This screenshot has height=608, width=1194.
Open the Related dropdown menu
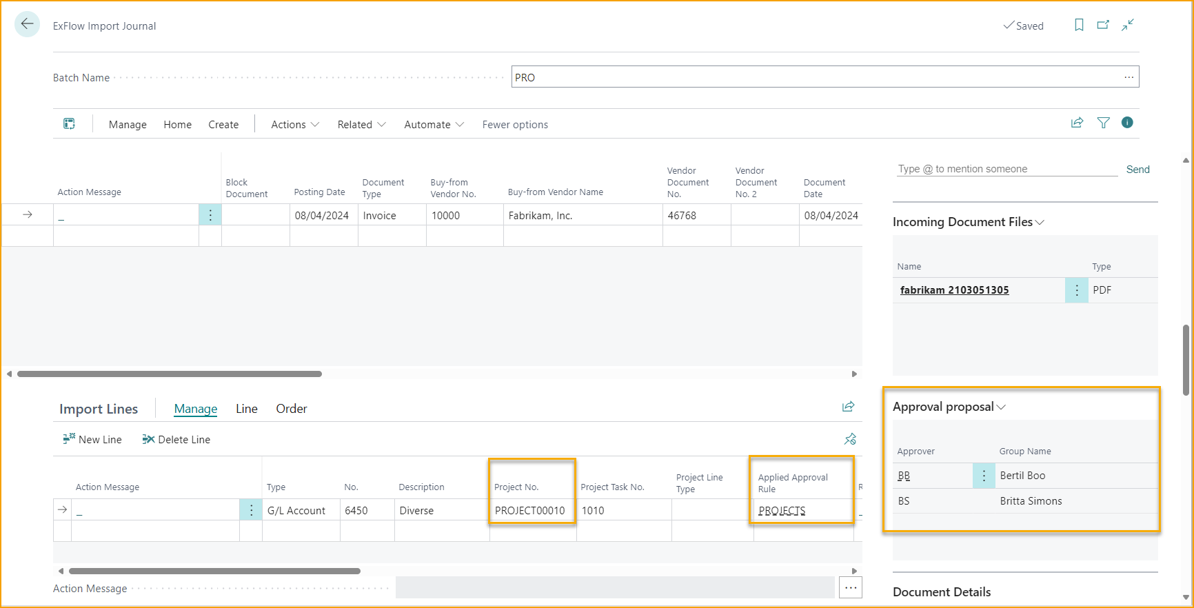(x=361, y=125)
